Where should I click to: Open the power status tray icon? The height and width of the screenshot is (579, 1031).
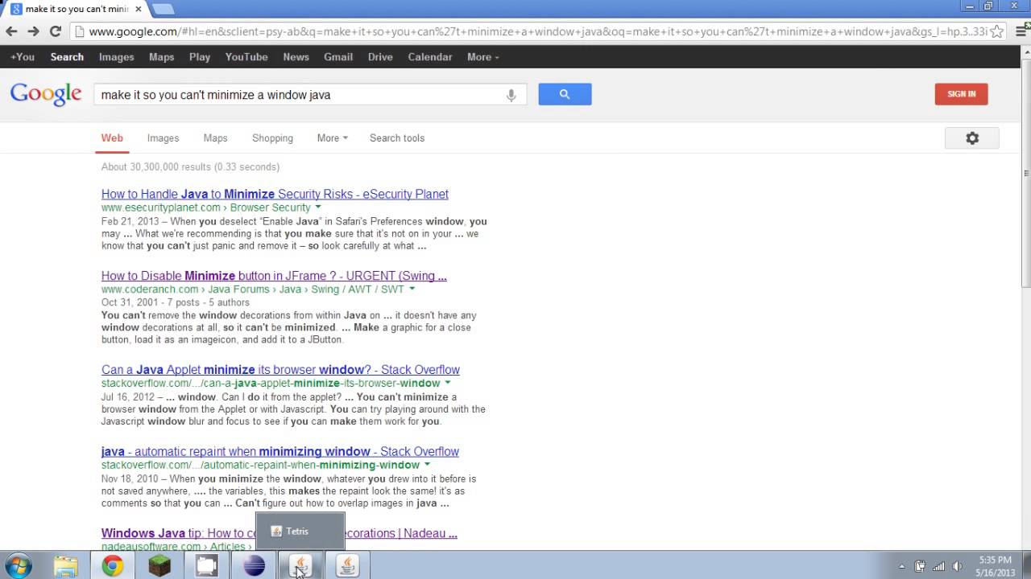(x=920, y=566)
